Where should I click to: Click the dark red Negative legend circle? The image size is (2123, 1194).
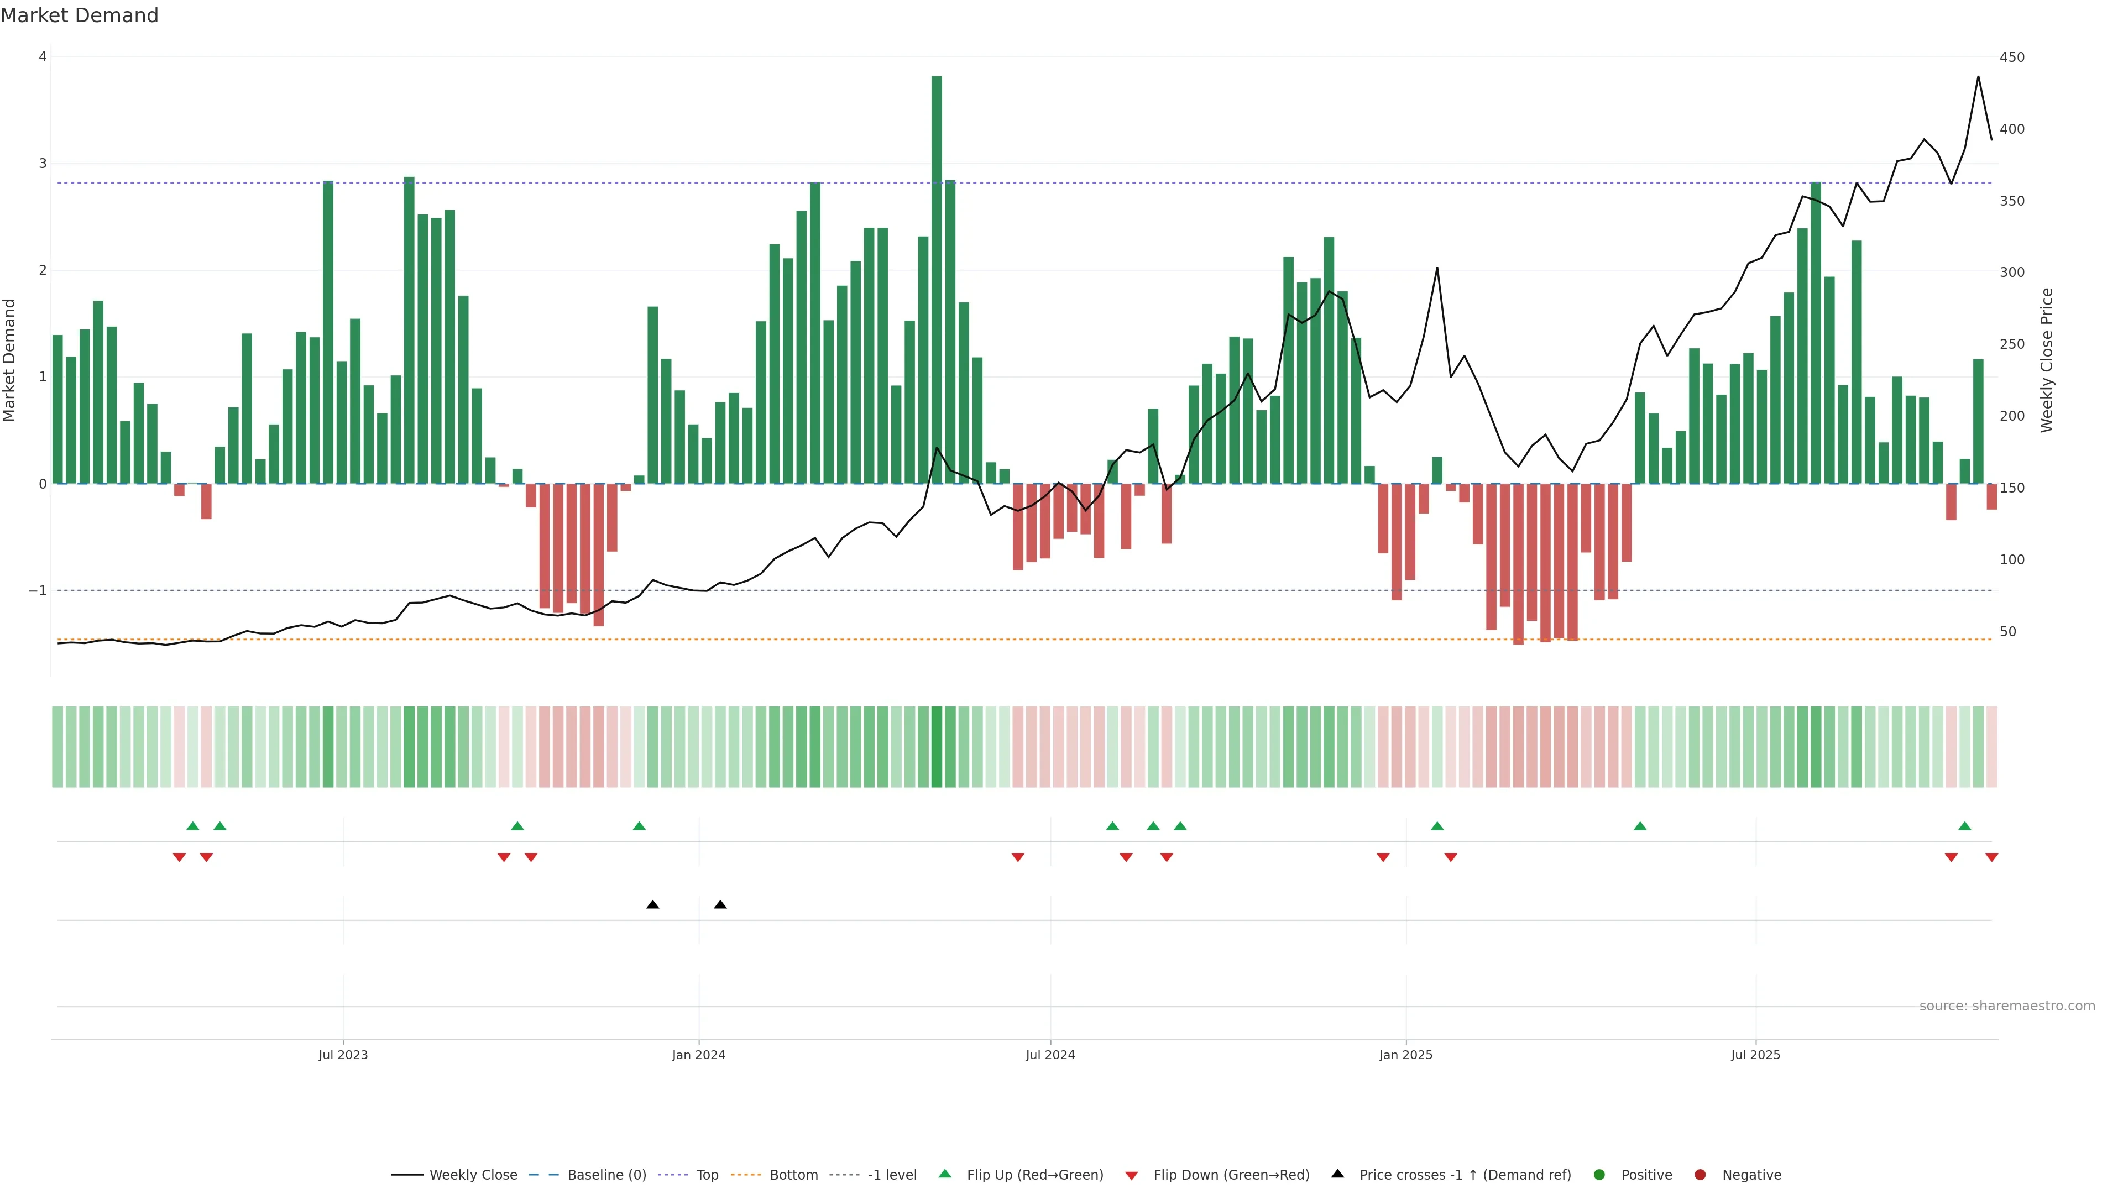point(1700,1174)
